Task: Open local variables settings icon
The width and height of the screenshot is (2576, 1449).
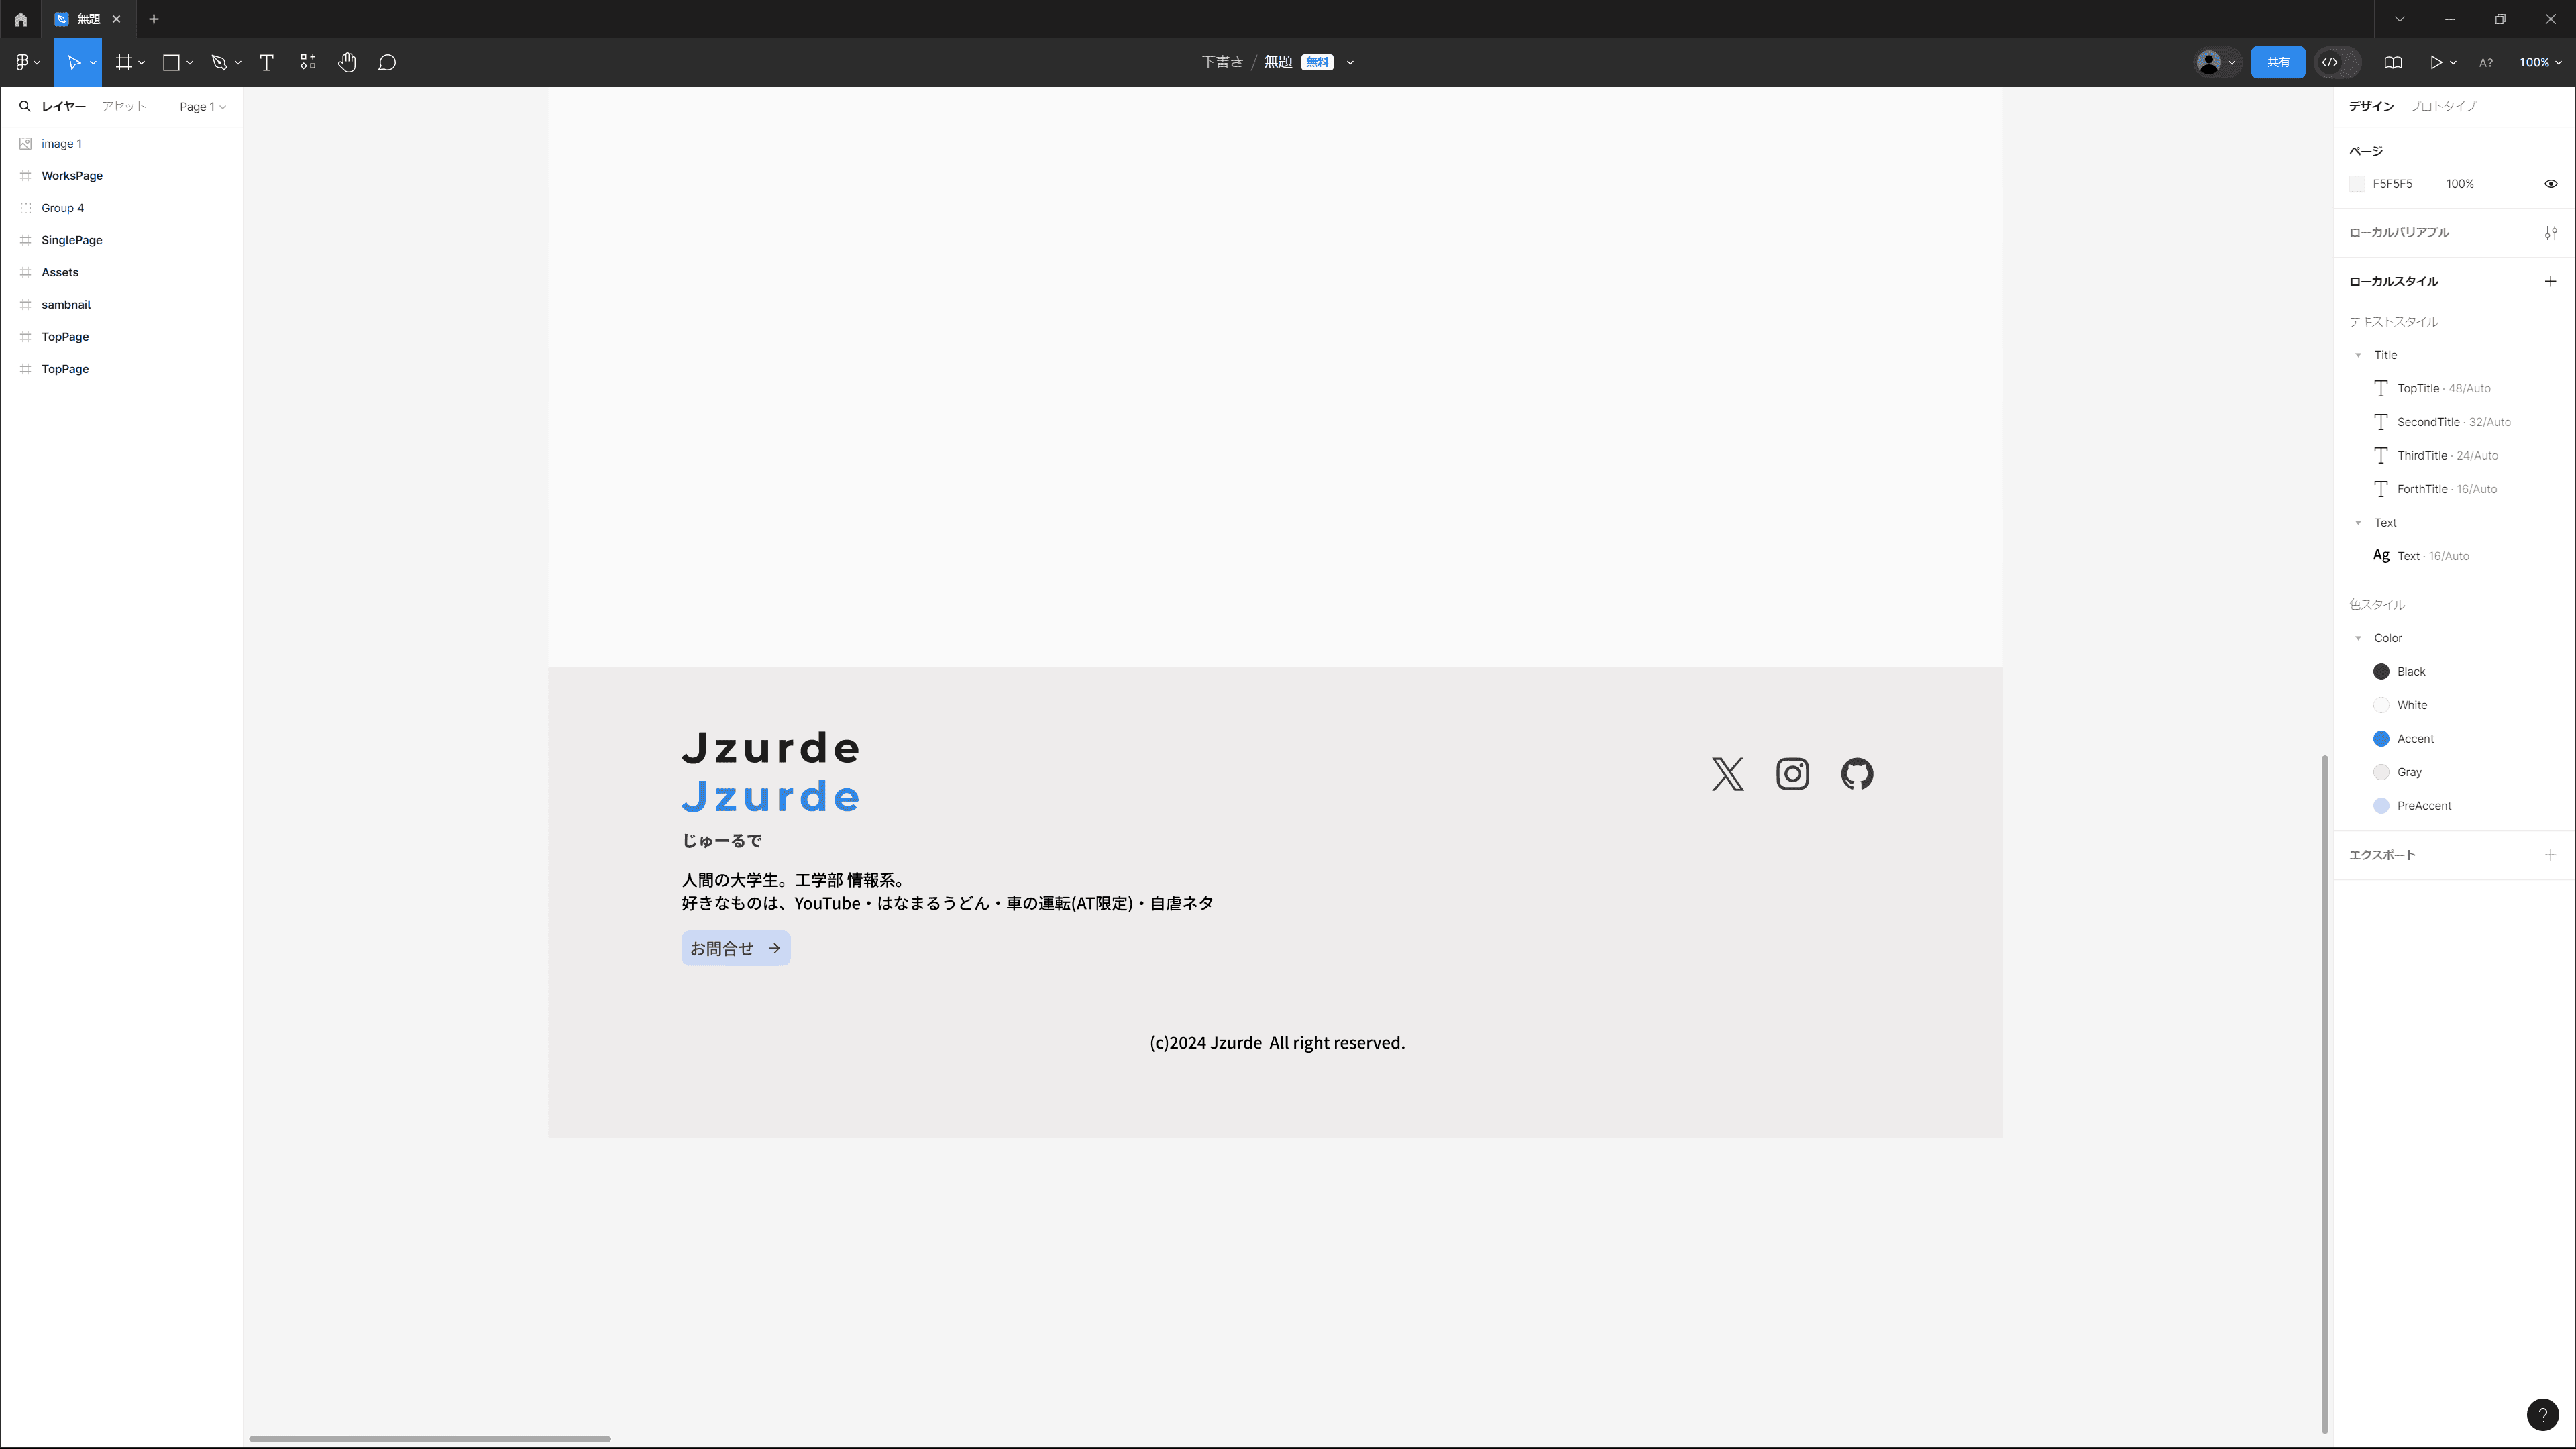Action: coord(2550,233)
